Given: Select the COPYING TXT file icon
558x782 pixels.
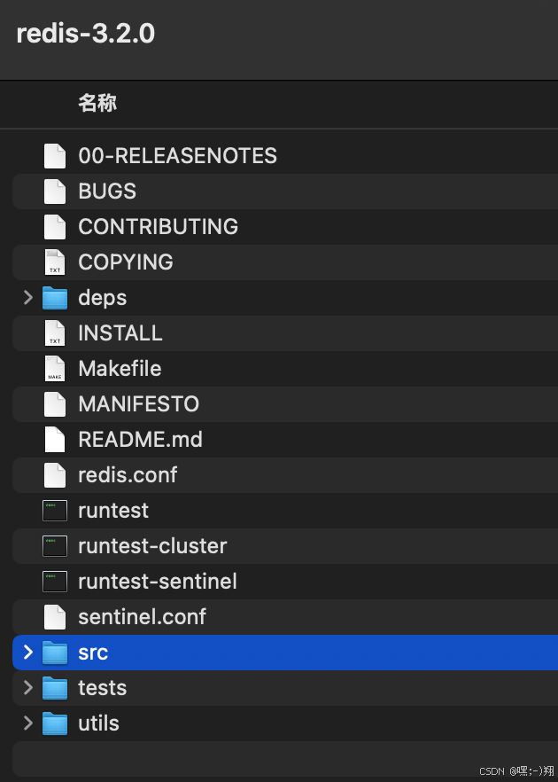Looking at the screenshot, I should tap(54, 262).
